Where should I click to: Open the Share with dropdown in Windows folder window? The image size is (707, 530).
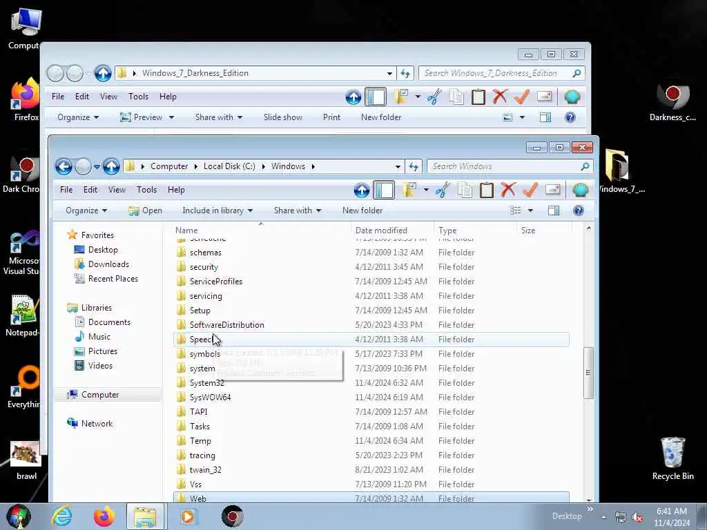[x=297, y=210]
